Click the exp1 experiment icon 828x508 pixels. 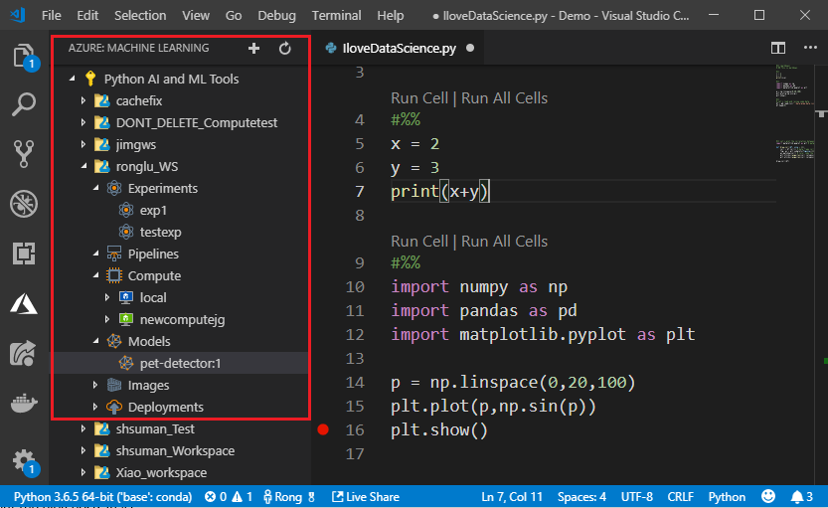[x=125, y=210]
